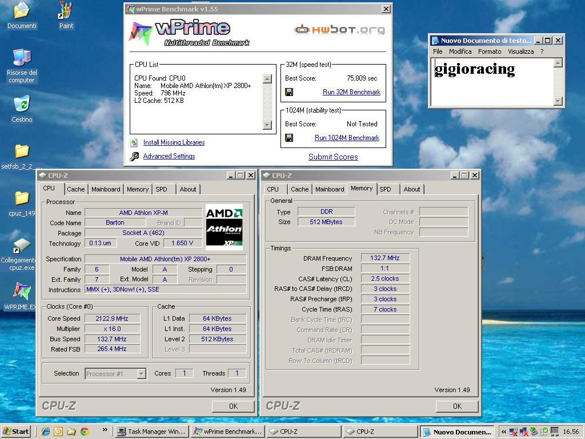Open About tab in left CPU-Z
Viewport: 585px width, 439px height.
187,189
